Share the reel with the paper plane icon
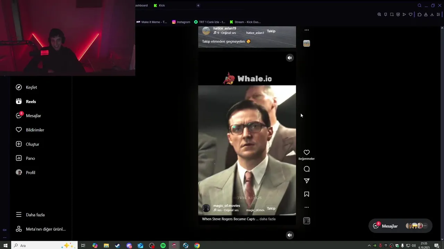Image resolution: width=444 pixels, height=249 pixels. tap(307, 181)
